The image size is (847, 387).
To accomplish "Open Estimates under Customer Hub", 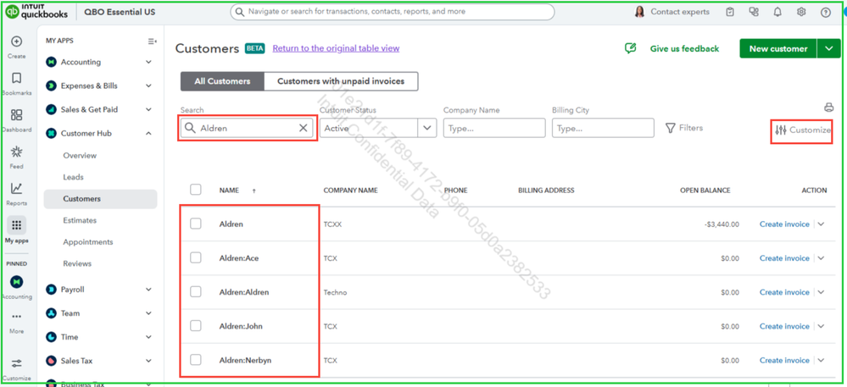I will [x=80, y=220].
